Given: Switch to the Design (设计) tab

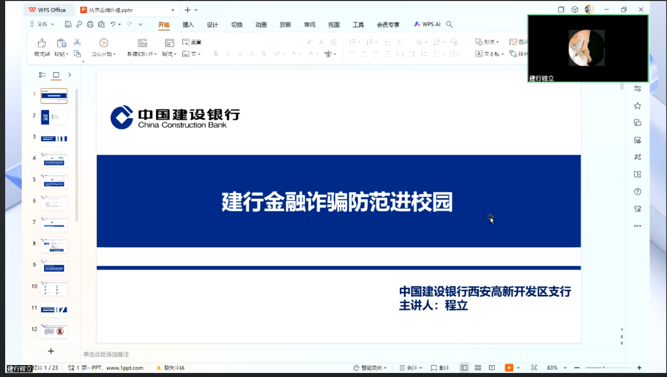Looking at the screenshot, I should coord(212,25).
